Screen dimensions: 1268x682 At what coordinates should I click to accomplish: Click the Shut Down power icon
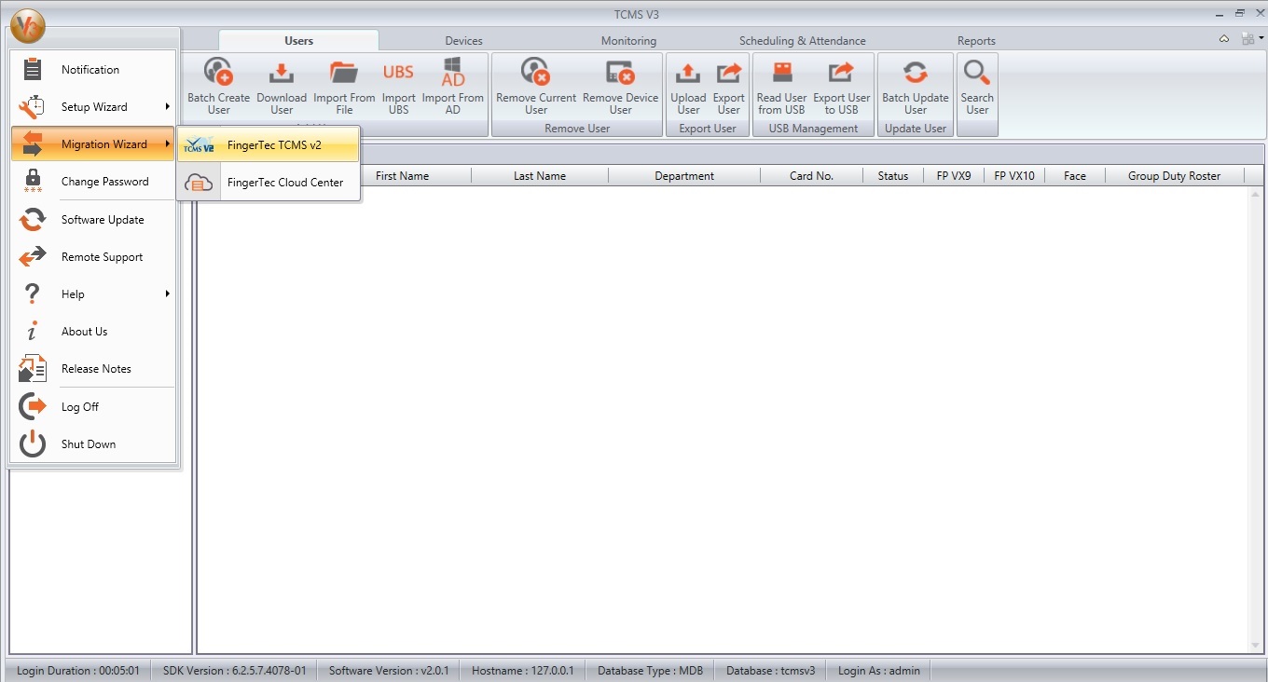(x=33, y=444)
